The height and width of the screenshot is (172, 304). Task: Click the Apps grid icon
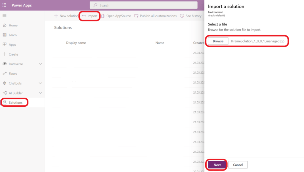coord(4,45)
